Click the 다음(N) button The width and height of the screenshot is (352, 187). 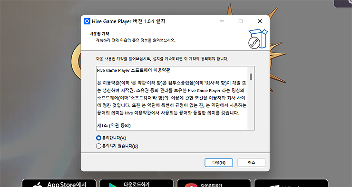click(219, 163)
